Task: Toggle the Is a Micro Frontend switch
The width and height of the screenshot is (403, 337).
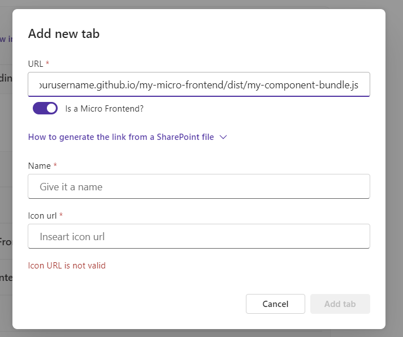Action: (x=45, y=108)
